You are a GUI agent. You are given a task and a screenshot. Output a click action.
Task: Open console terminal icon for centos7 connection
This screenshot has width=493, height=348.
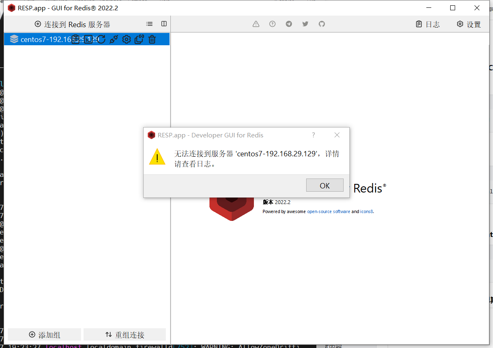tap(88, 39)
